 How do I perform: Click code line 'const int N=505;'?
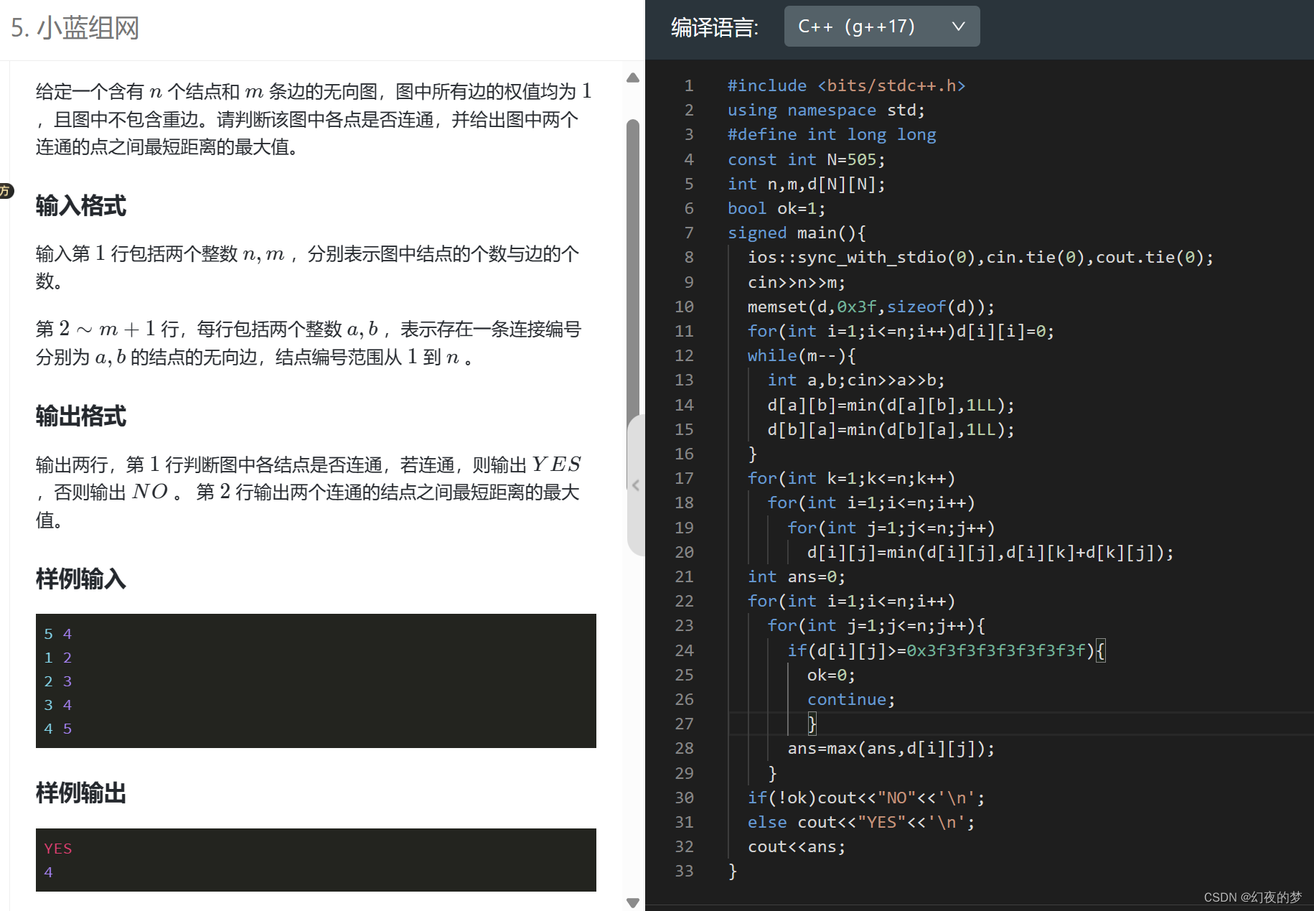806,159
